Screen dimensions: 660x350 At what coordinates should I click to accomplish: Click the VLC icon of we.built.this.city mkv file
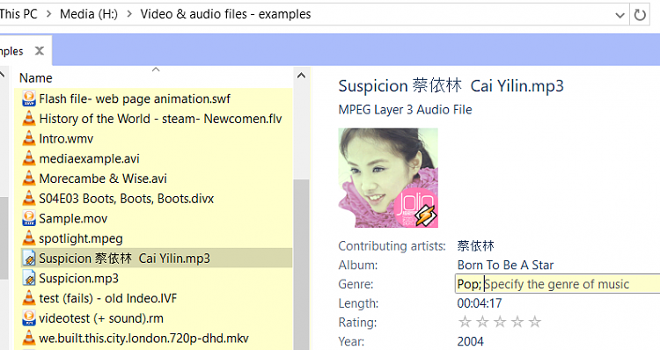pos(29,338)
